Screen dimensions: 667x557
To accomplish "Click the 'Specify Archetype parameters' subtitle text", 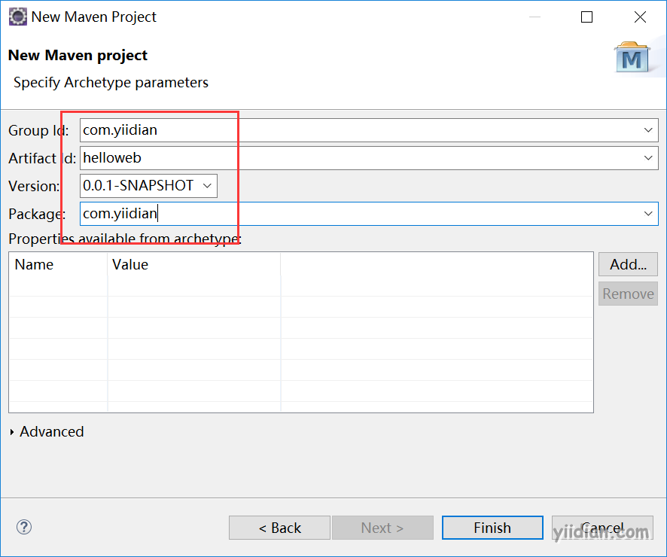I will click(x=111, y=83).
